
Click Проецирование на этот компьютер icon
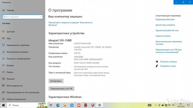[3, 92]
